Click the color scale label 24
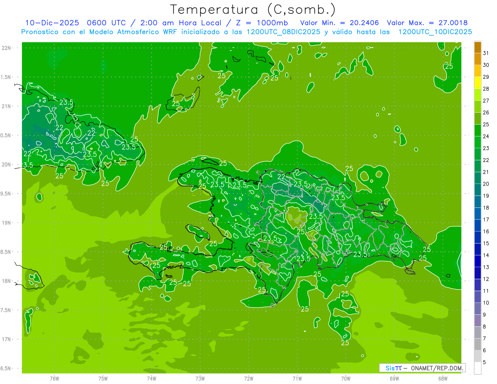Image resolution: width=497 pixels, height=384 pixels. point(486,136)
